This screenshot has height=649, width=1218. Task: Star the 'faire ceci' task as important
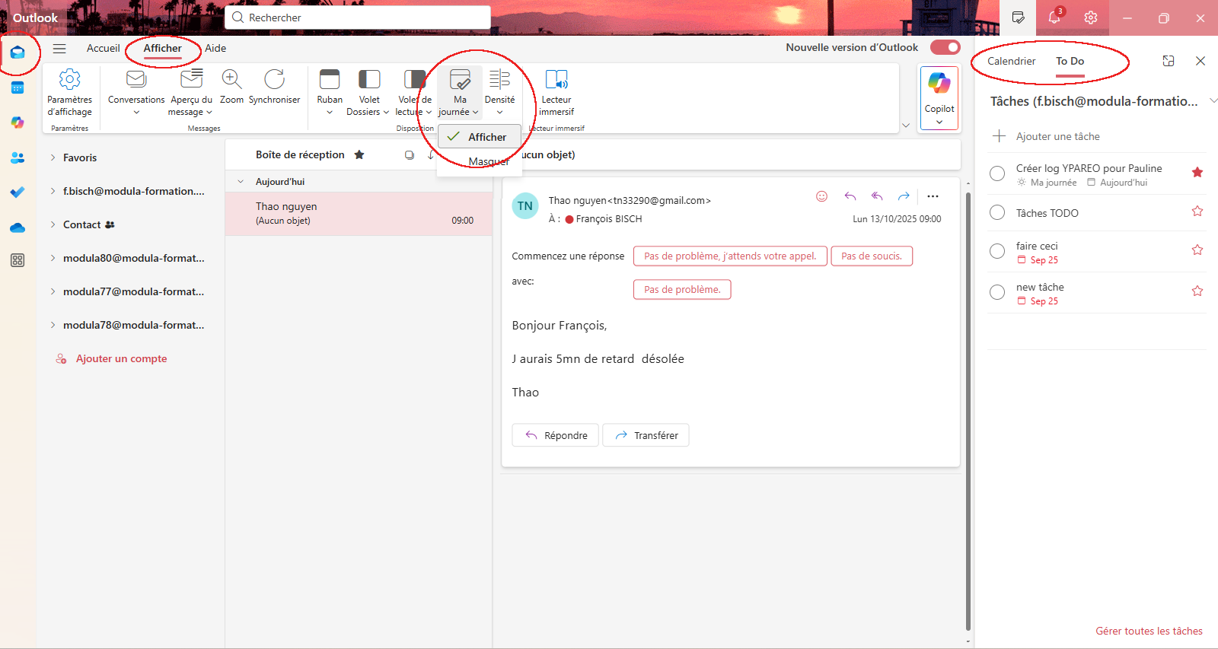[1197, 250]
